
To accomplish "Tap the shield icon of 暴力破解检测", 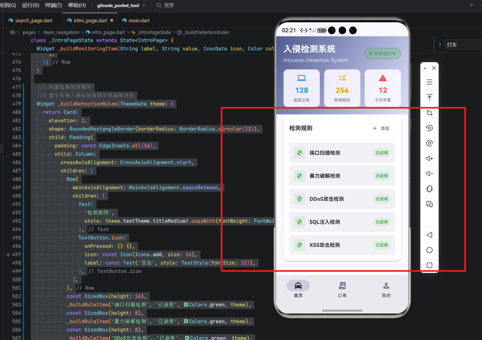I will click(x=299, y=176).
